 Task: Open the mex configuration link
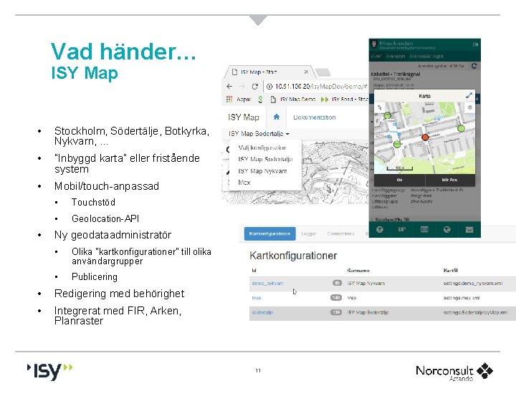click(257, 298)
